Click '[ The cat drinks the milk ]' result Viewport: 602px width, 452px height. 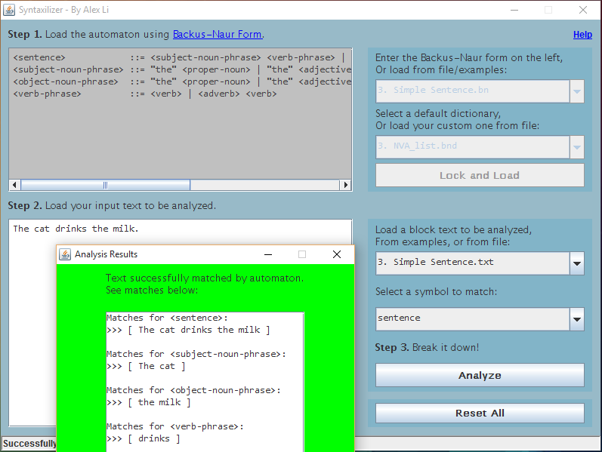(199, 330)
